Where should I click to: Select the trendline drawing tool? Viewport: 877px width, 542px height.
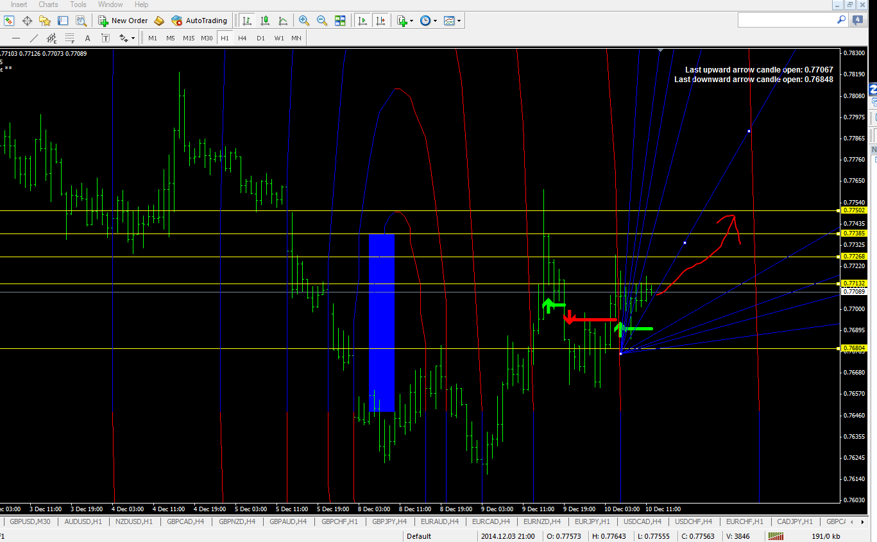pos(34,38)
